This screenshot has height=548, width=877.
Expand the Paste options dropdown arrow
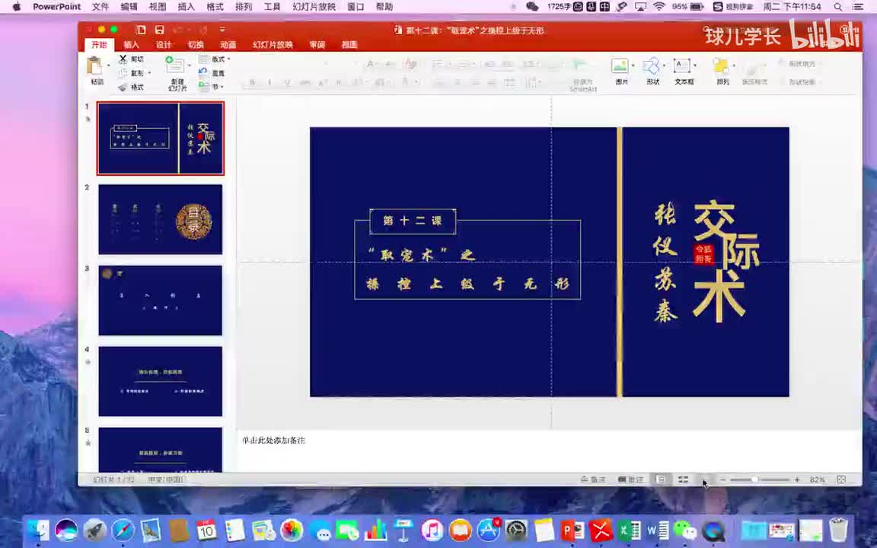coord(109,65)
